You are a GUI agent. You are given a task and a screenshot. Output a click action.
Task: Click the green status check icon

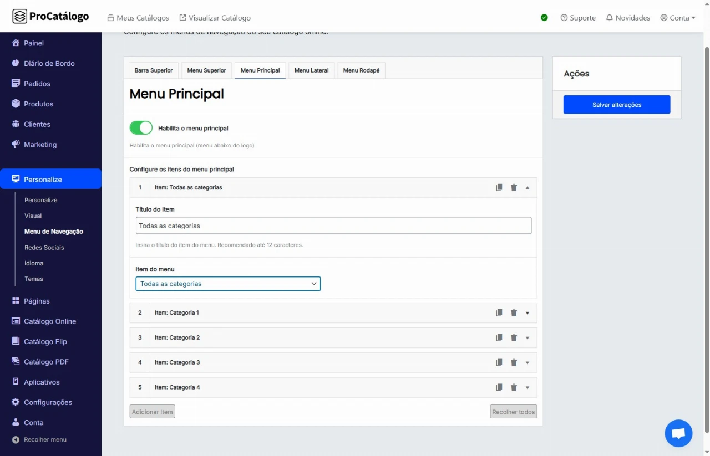(x=544, y=18)
